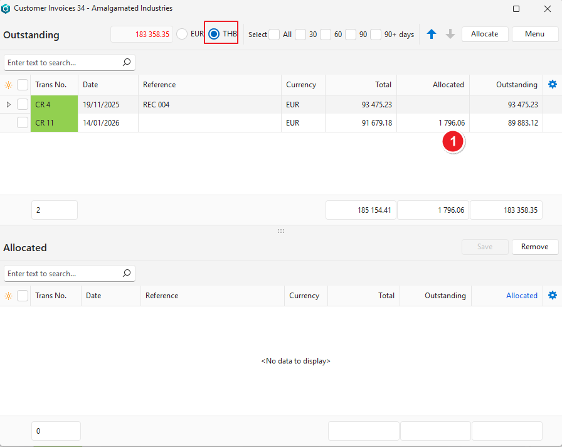Screen dimensions: 562x447
Task: Sort by Outstanding column header
Action: (x=516, y=85)
